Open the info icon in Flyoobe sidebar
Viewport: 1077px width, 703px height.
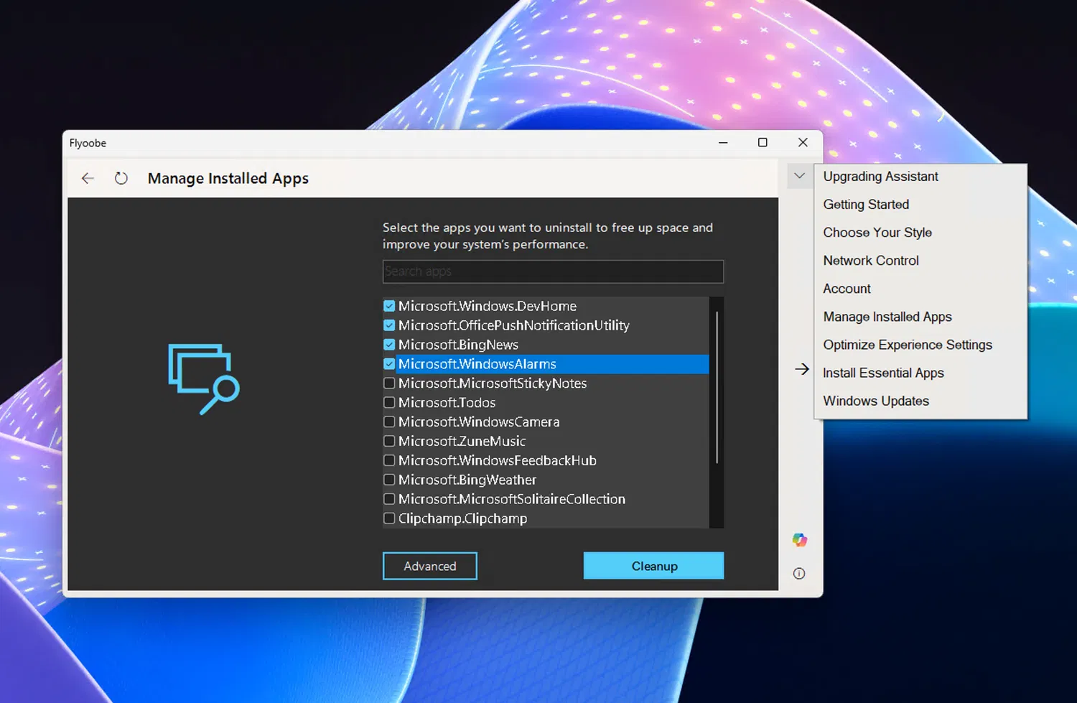(x=799, y=573)
